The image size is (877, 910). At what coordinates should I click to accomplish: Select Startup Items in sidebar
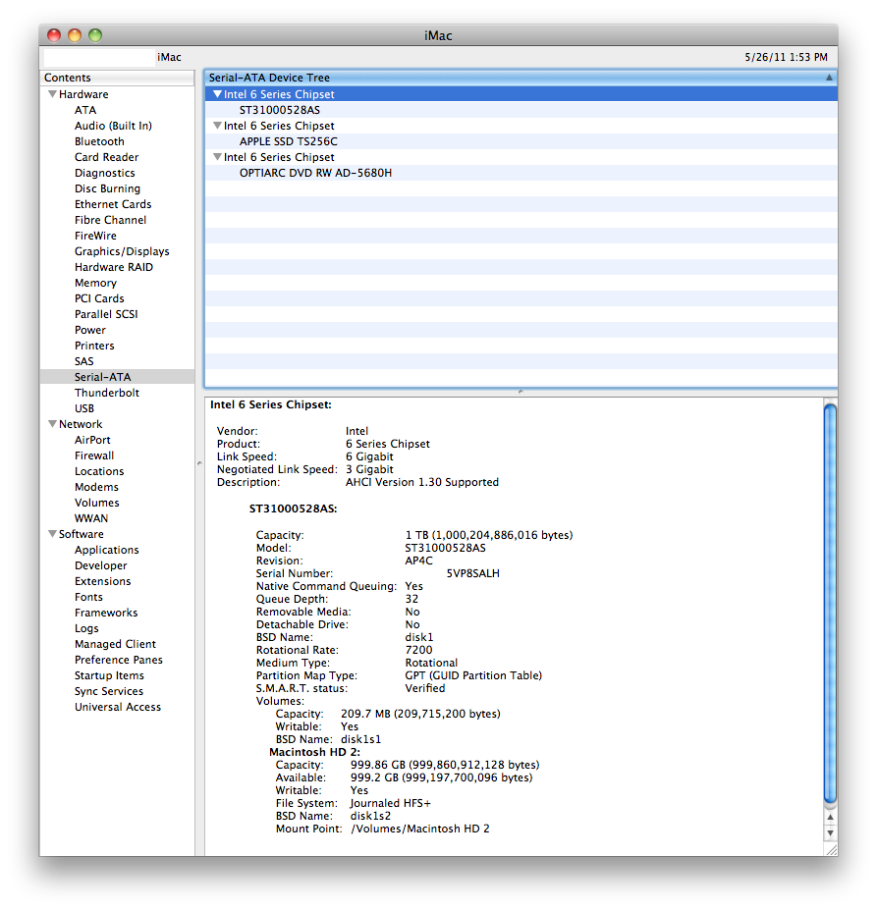pyautogui.click(x=109, y=675)
